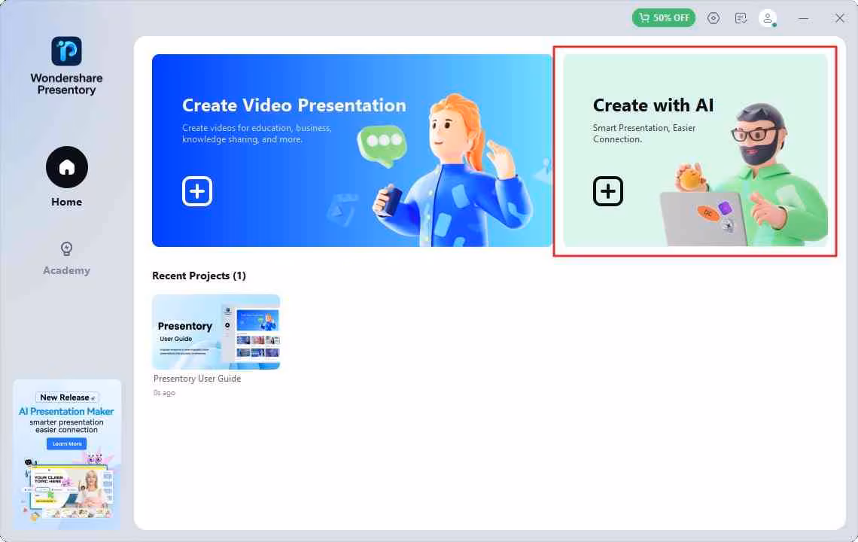
Task: Select the Create Video Presentation heading
Action: [294, 105]
